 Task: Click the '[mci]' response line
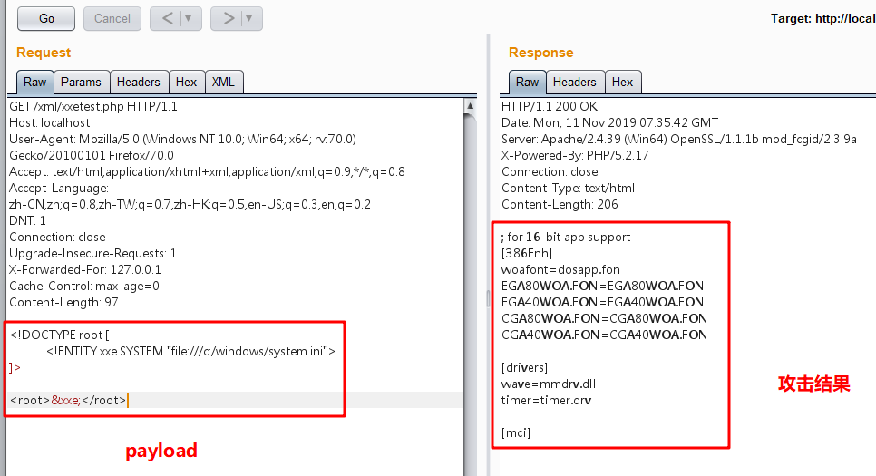point(516,433)
